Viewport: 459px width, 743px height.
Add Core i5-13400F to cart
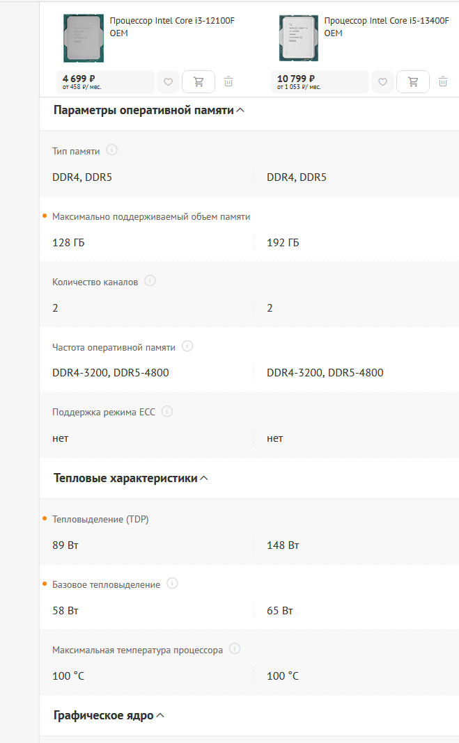point(413,82)
